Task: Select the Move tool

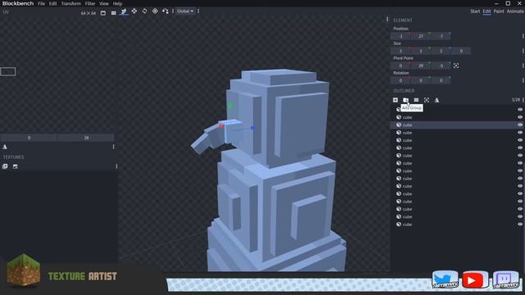Action: [x=134, y=11]
